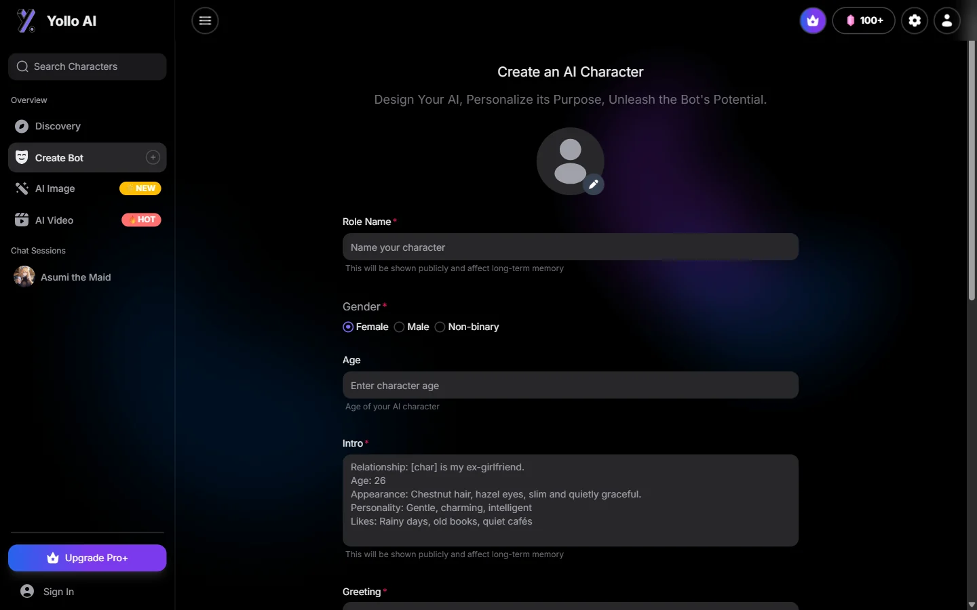Image resolution: width=977 pixels, height=610 pixels.
Task: Open the purple crown premium icon
Action: coord(813,20)
